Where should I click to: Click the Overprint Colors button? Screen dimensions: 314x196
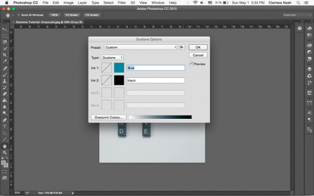(109, 117)
